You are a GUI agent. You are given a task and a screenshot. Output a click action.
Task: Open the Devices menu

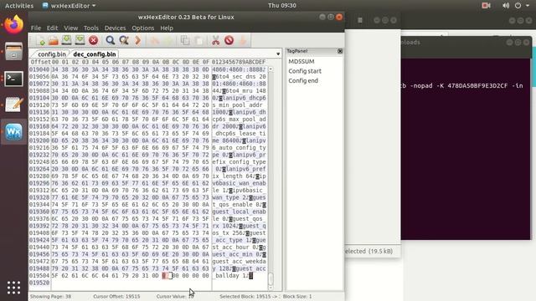(x=116, y=28)
